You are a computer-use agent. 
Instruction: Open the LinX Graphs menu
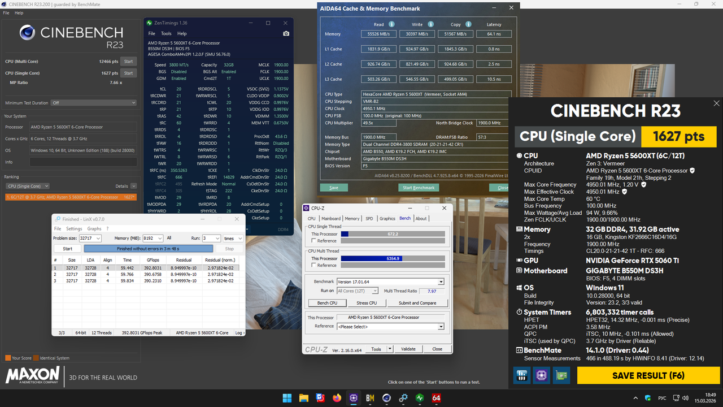(x=94, y=229)
